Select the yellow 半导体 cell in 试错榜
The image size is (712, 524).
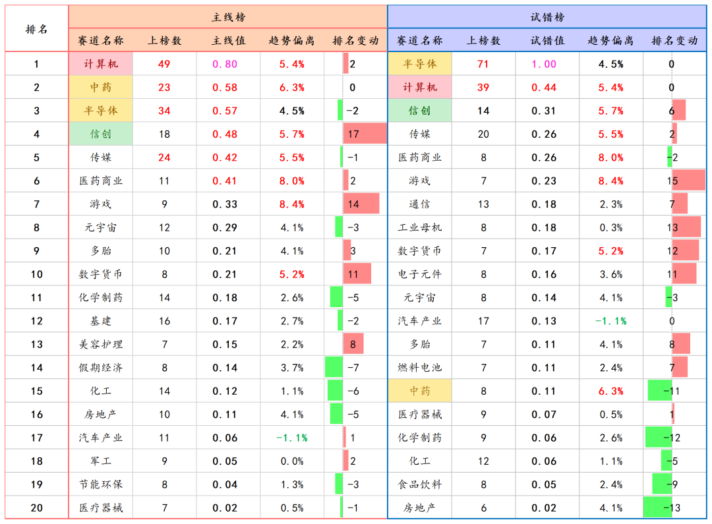tap(420, 64)
